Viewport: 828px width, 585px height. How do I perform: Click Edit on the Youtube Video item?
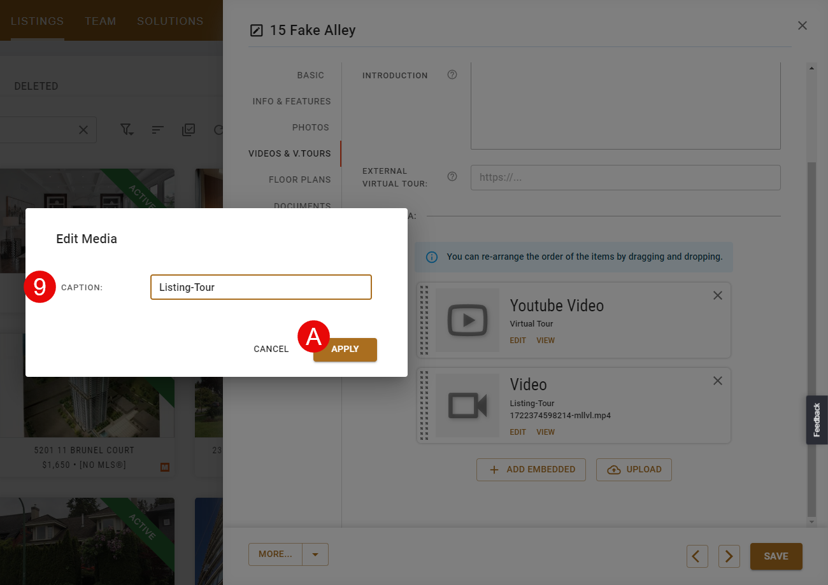pyautogui.click(x=518, y=341)
